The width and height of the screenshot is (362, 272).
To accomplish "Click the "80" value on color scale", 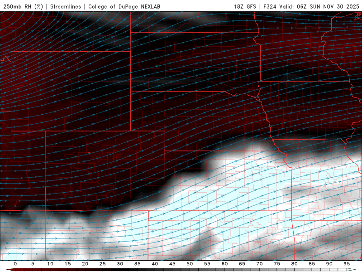I will 294,264.
